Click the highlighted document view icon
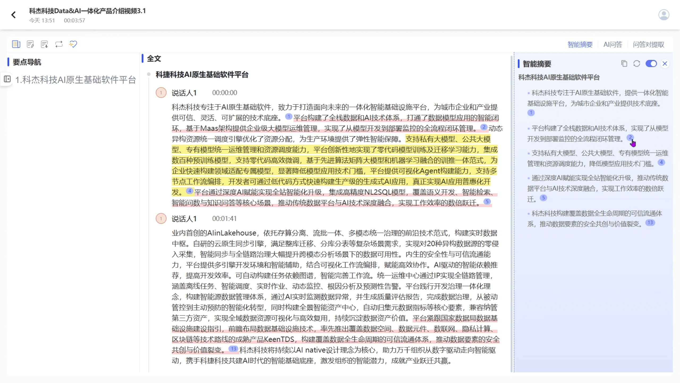The image size is (680, 383). [16, 44]
